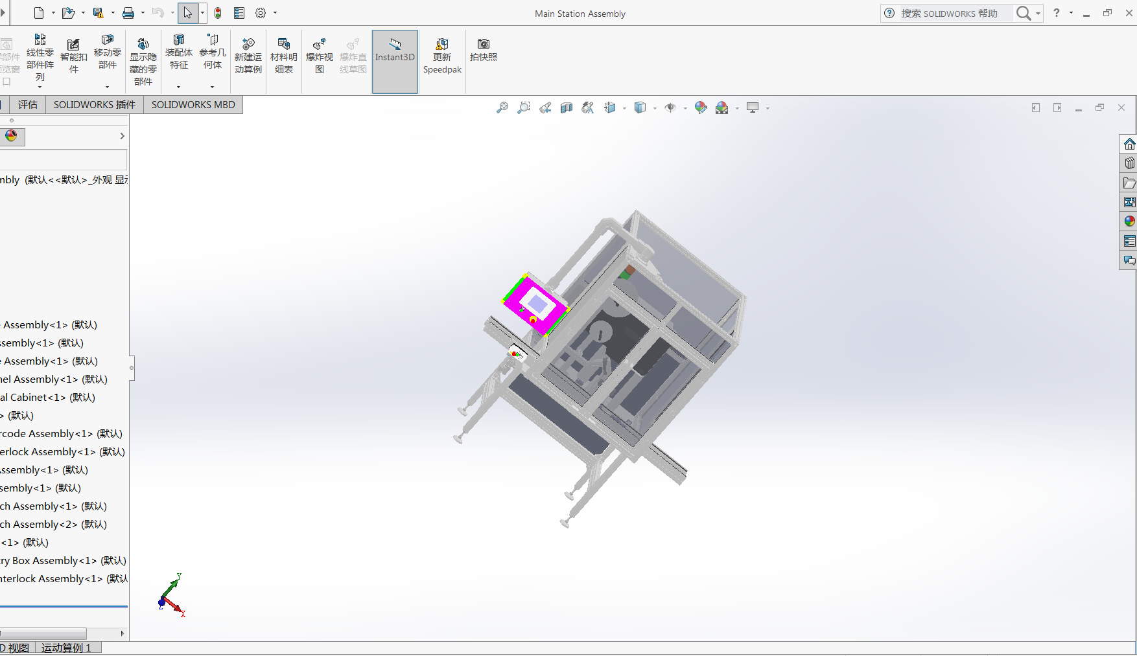Image resolution: width=1137 pixels, height=656 pixels.
Task: Open the 3D 视图 bottom tab
Action: click(x=17, y=648)
